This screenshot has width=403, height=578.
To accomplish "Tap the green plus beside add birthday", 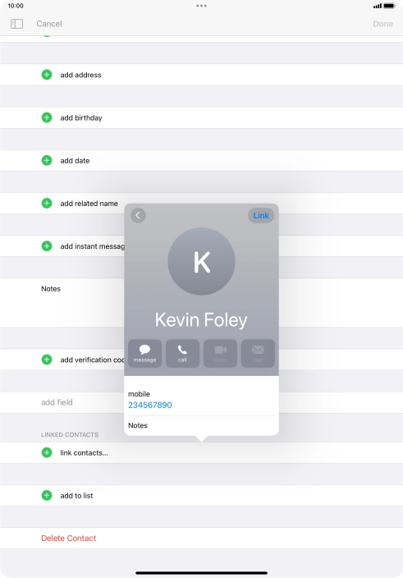I will click(x=47, y=117).
